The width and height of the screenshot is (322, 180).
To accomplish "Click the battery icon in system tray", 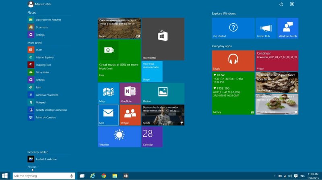I will pyautogui.click(x=280, y=176).
